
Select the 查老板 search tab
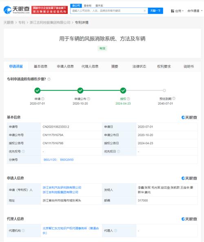(x=88, y=6)
